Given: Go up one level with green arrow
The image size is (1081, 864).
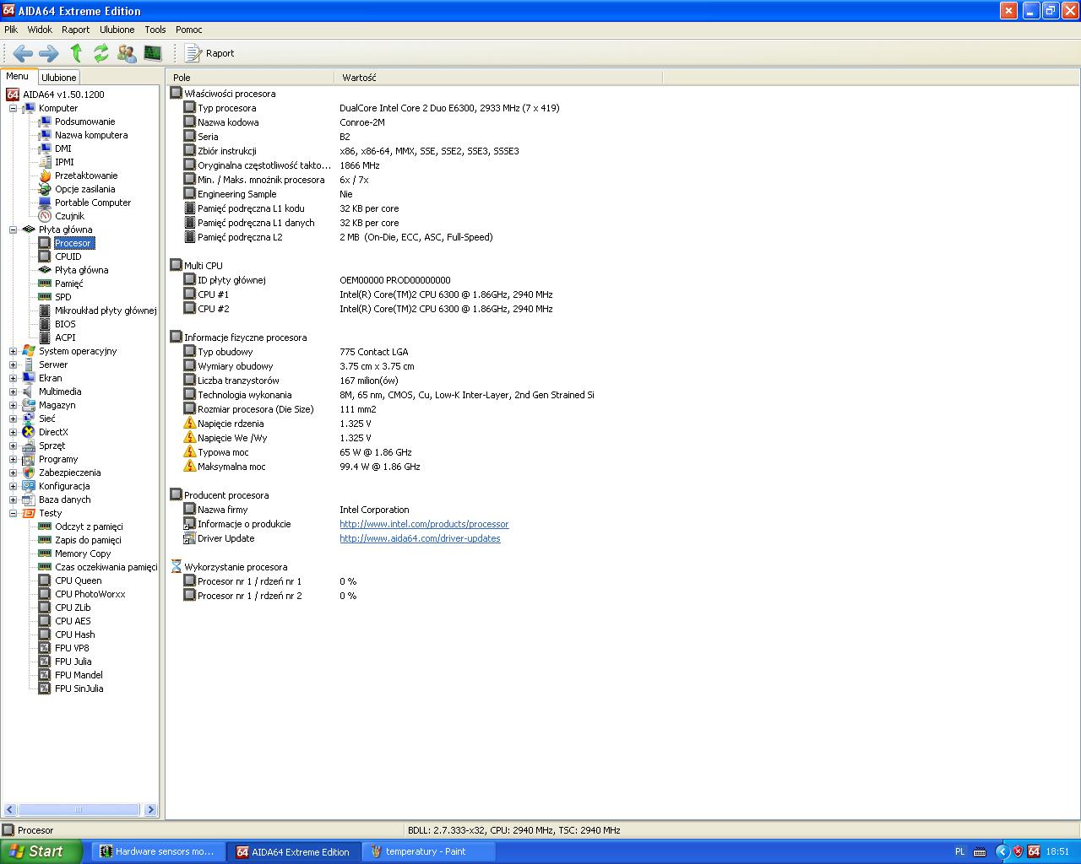Looking at the screenshot, I should pyautogui.click(x=76, y=53).
